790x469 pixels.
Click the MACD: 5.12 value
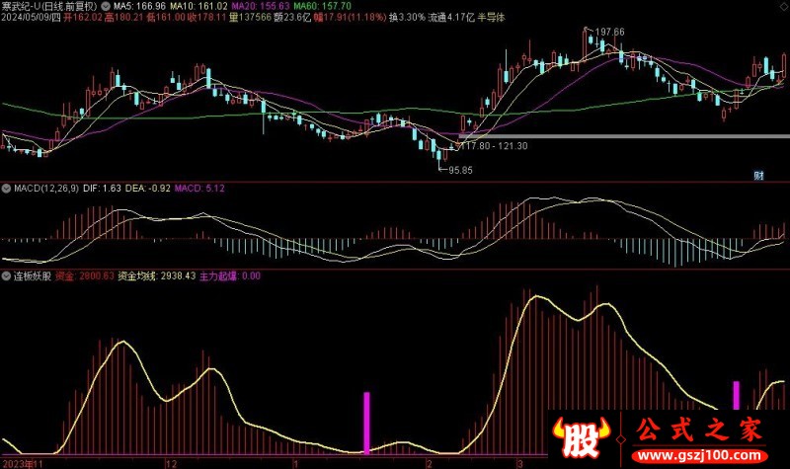[199, 189]
